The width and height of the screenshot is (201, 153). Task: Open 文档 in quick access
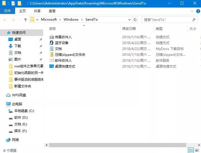tap(18, 52)
